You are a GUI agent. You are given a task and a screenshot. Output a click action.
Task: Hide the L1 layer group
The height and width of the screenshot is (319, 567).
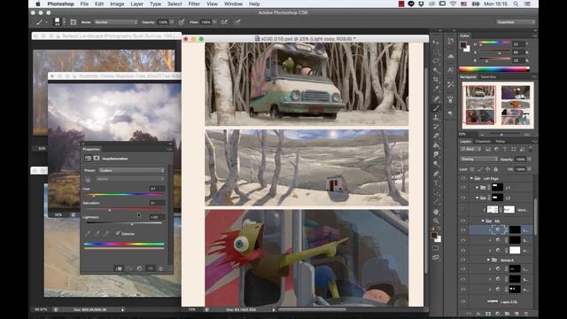point(463,187)
